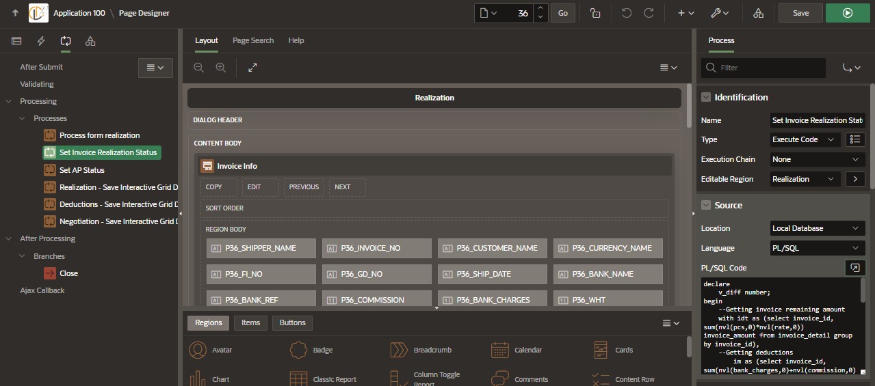
Task: Click the Save button
Action: (800, 13)
